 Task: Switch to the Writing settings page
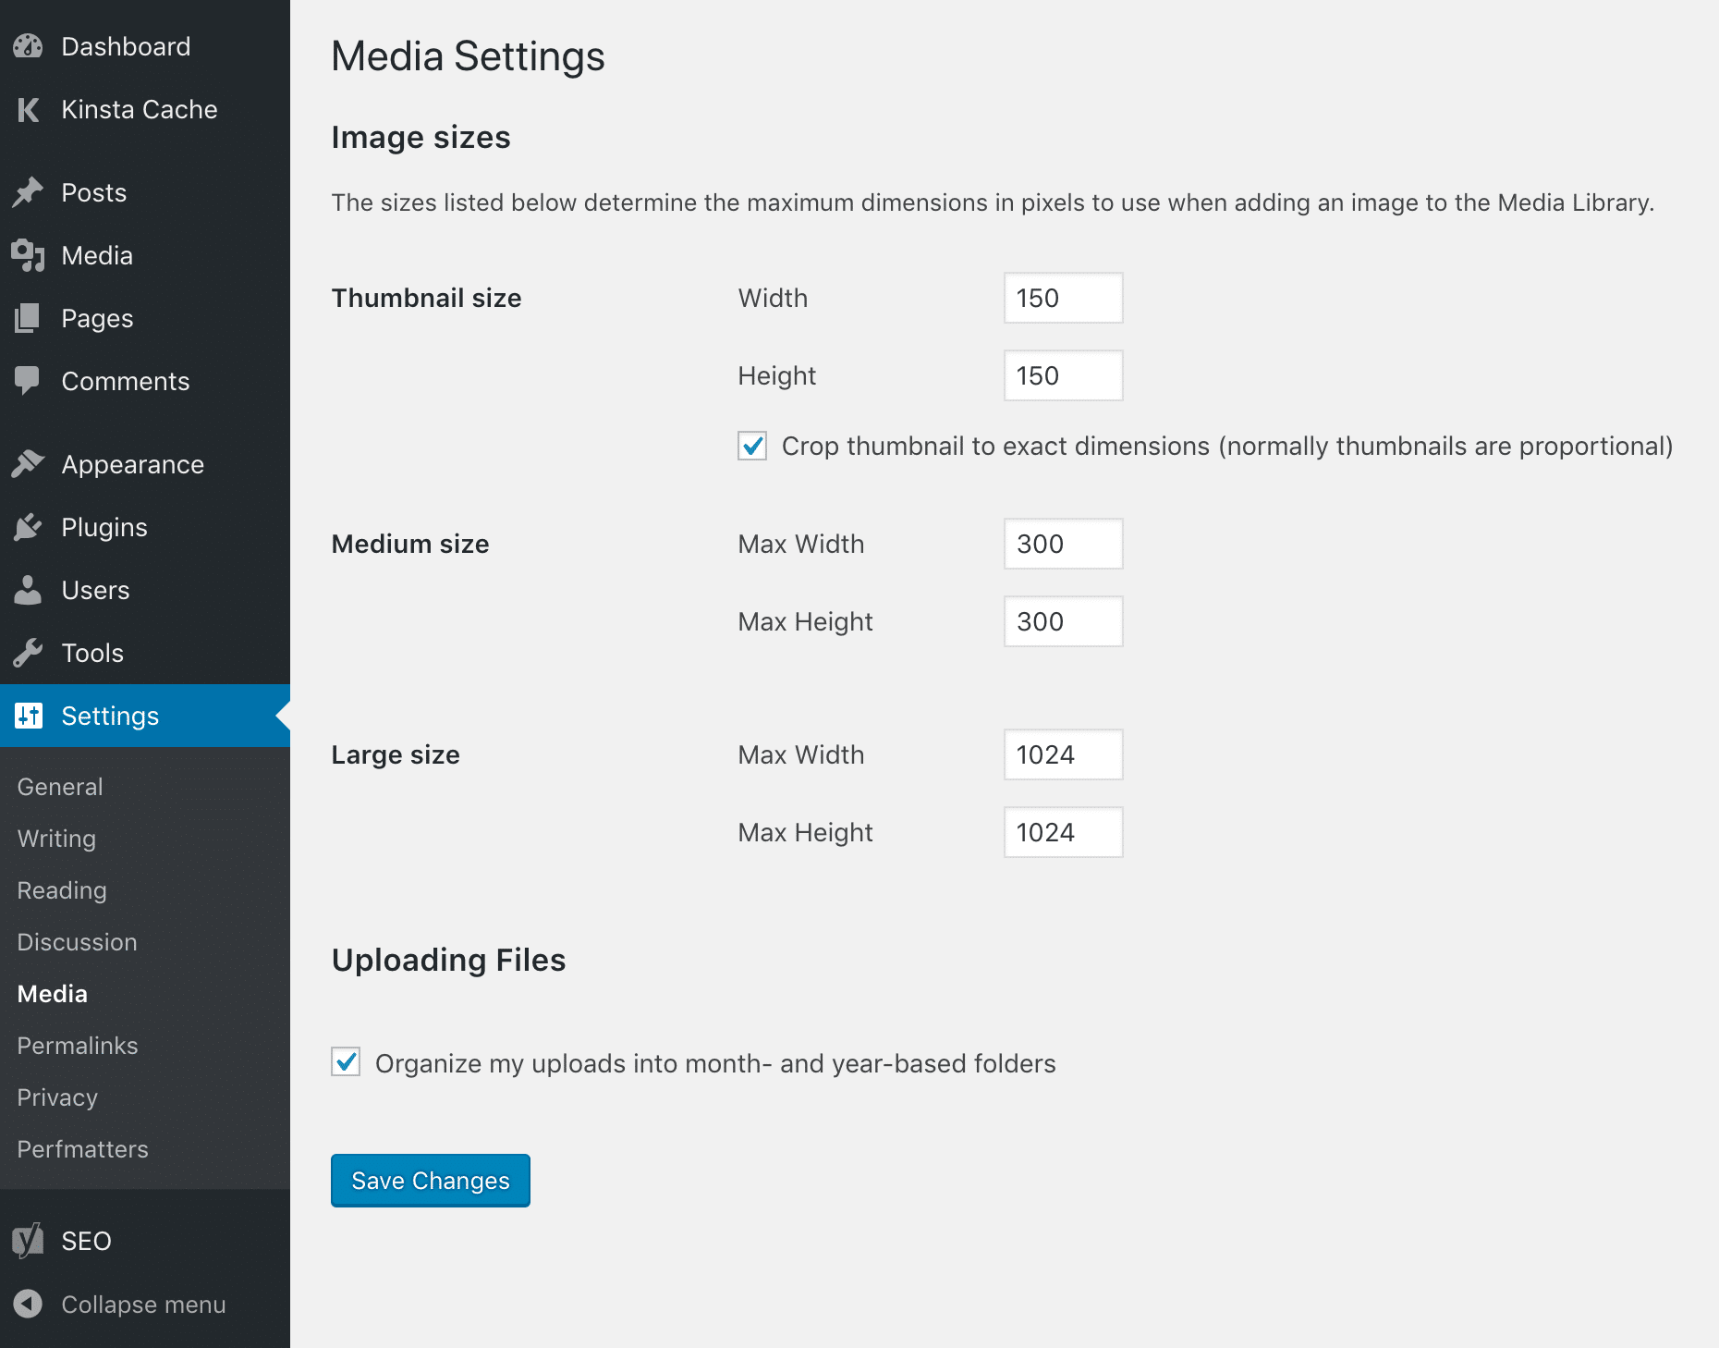[x=55, y=839]
